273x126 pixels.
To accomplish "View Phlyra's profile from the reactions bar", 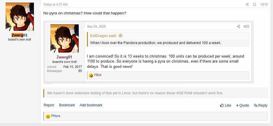I will point(56,116).
